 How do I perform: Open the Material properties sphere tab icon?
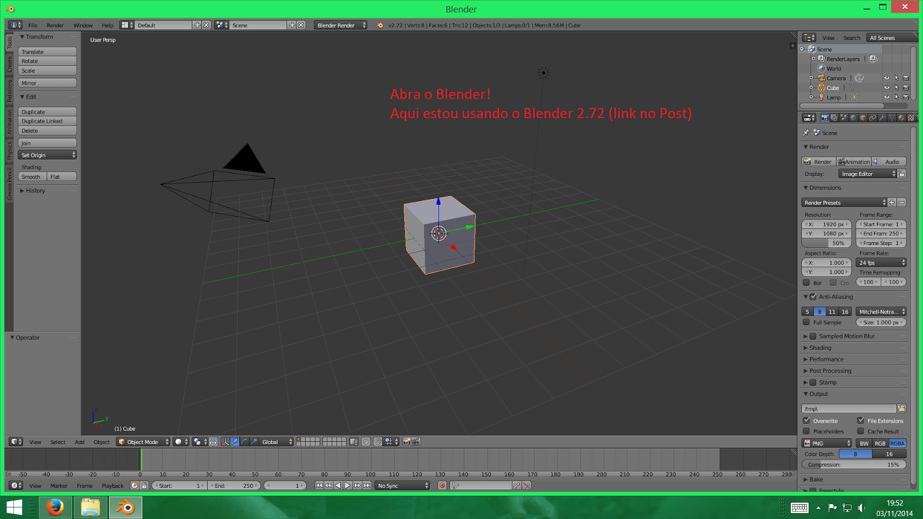(901, 118)
